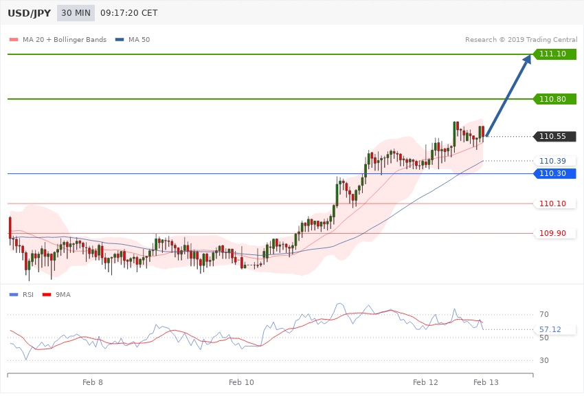
Task: Click the RSI legend color swatch
Action: click(14, 295)
